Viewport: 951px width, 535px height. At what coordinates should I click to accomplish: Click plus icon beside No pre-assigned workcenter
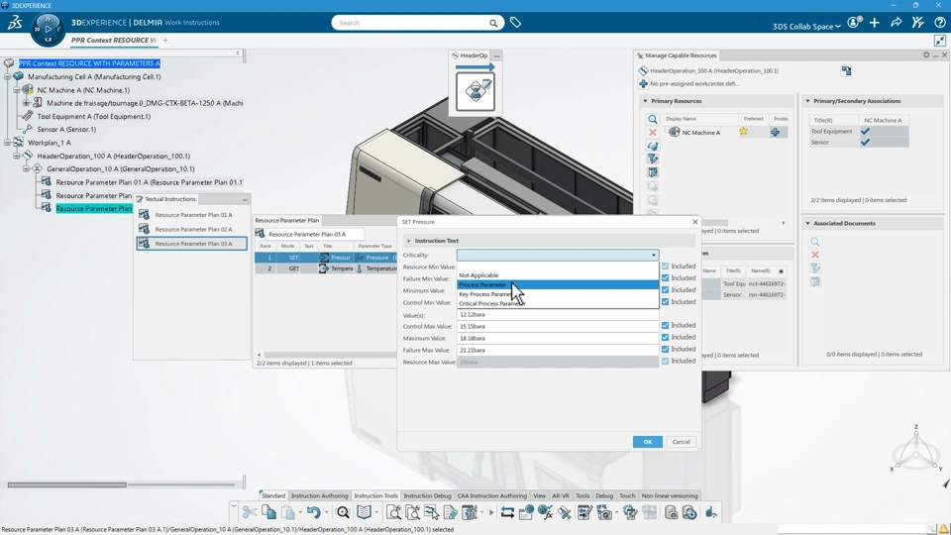[x=643, y=83]
